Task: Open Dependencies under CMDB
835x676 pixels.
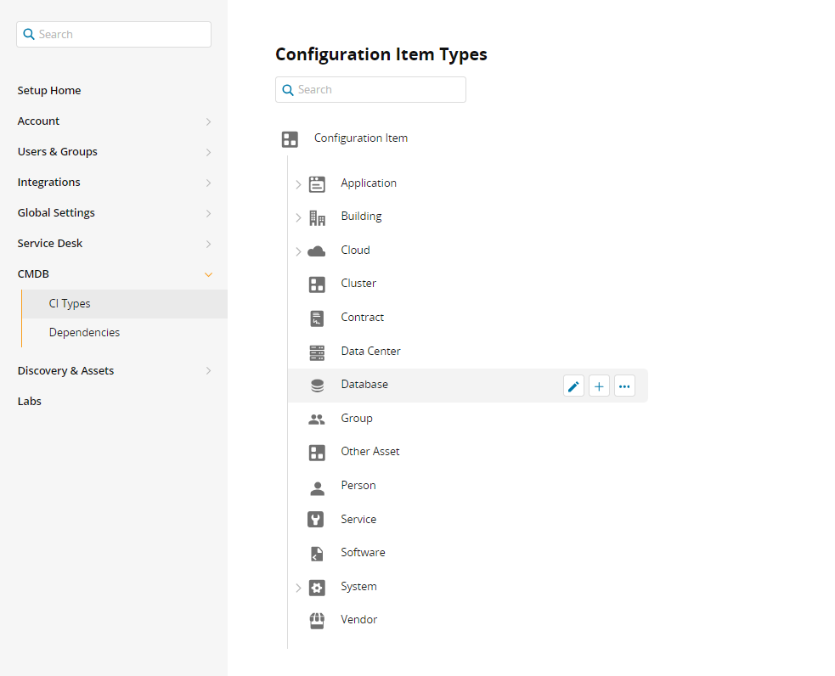Action: (84, 332)
